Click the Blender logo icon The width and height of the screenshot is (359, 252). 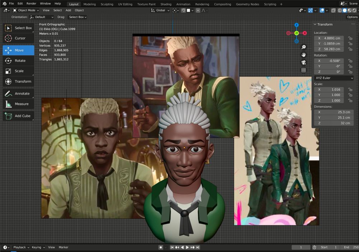click(x=4, y=4)
